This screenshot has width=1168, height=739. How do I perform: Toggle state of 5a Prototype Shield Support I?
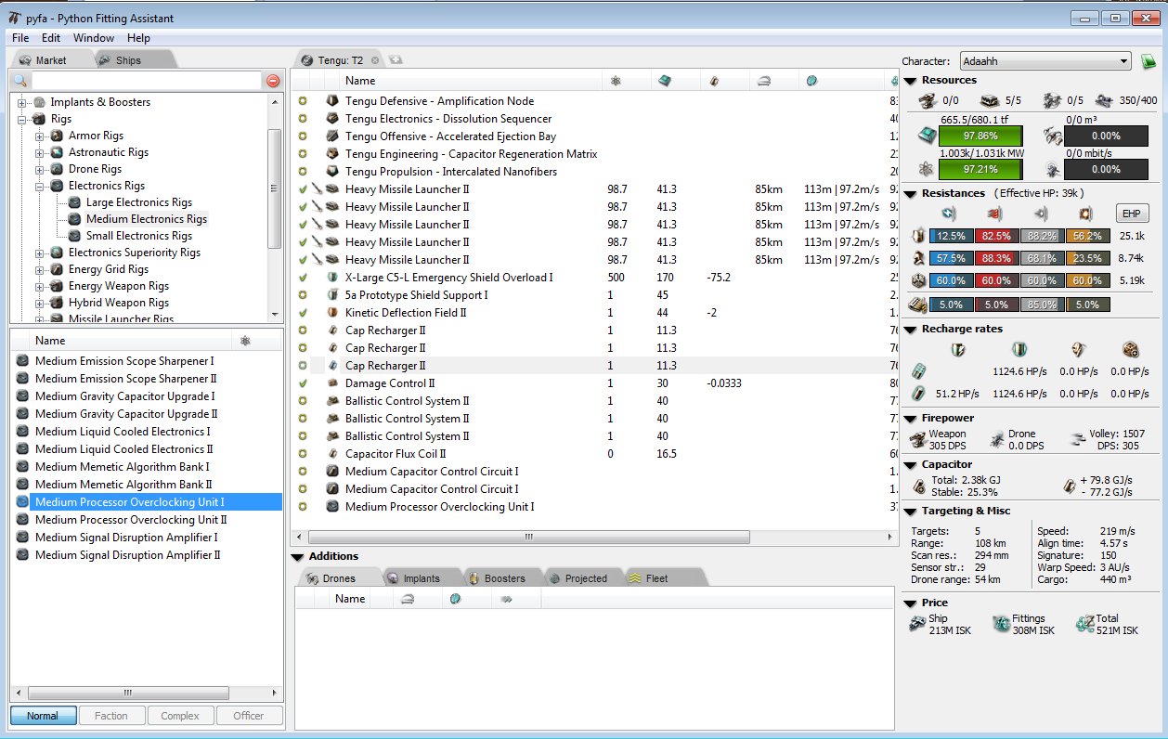303,295
